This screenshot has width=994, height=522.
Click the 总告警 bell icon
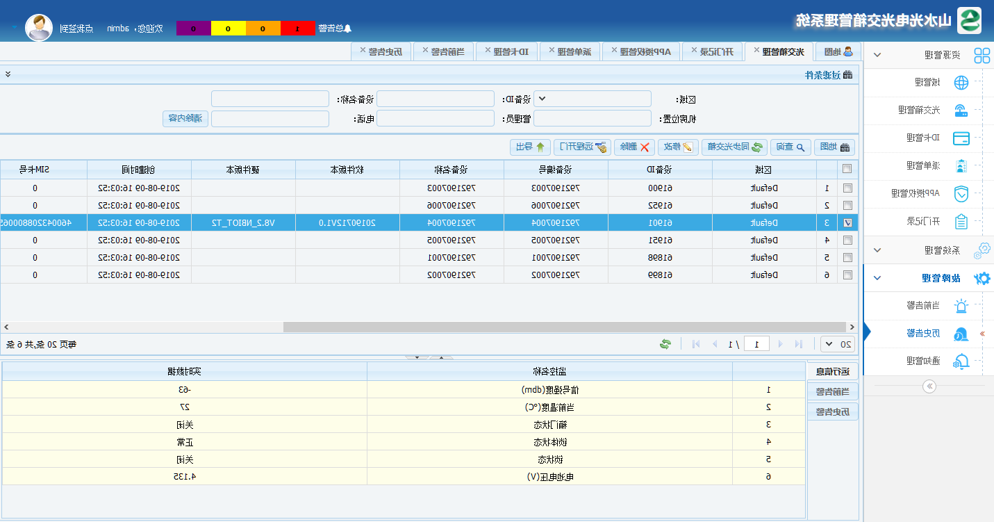click(349, 28)
